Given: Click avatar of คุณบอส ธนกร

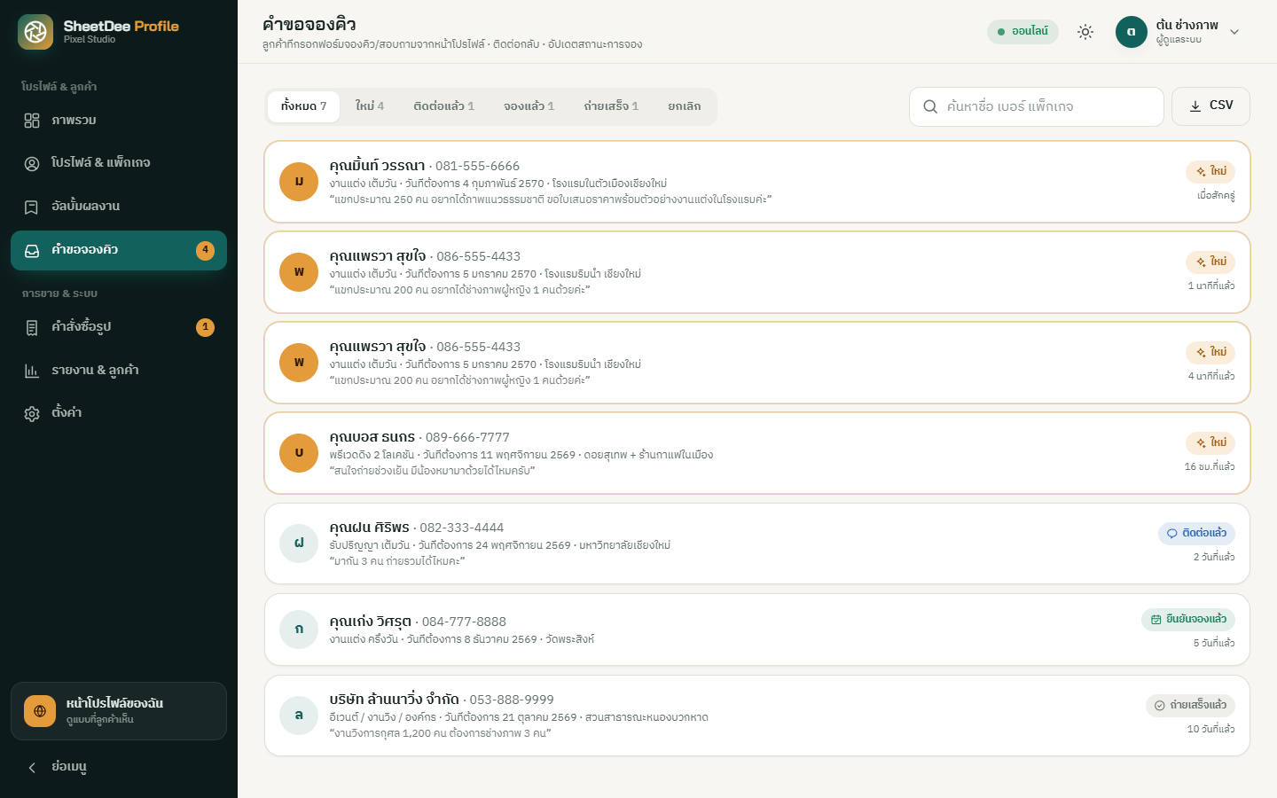Looking at the screenshot, I should [x=299, y=453].
